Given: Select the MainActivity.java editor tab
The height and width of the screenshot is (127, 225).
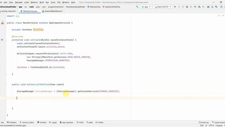Looking at the screenshot, I should coord(30,11).
